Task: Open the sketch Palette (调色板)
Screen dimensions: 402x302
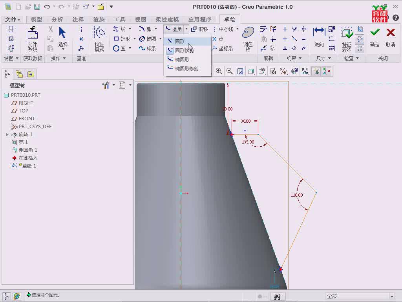Action: (248, 39)
